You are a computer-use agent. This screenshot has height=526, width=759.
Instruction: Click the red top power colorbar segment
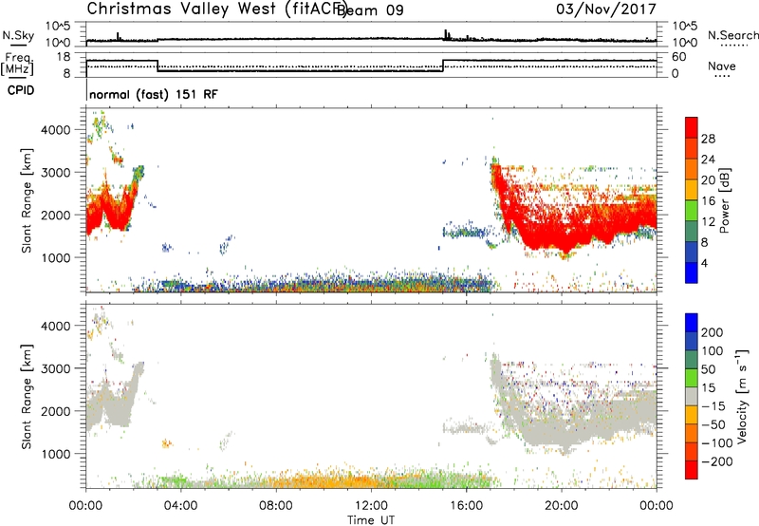[692, 127]
